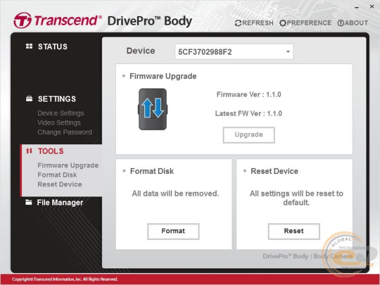The height and width of the screenshot is (285, 380).
Task: Click the Upgrade button
Action: coord(249,135)
